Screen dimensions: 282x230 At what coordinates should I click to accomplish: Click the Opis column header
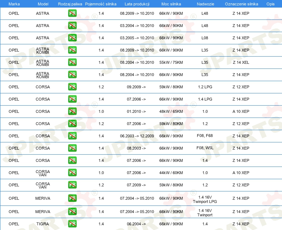click(270, 4)
